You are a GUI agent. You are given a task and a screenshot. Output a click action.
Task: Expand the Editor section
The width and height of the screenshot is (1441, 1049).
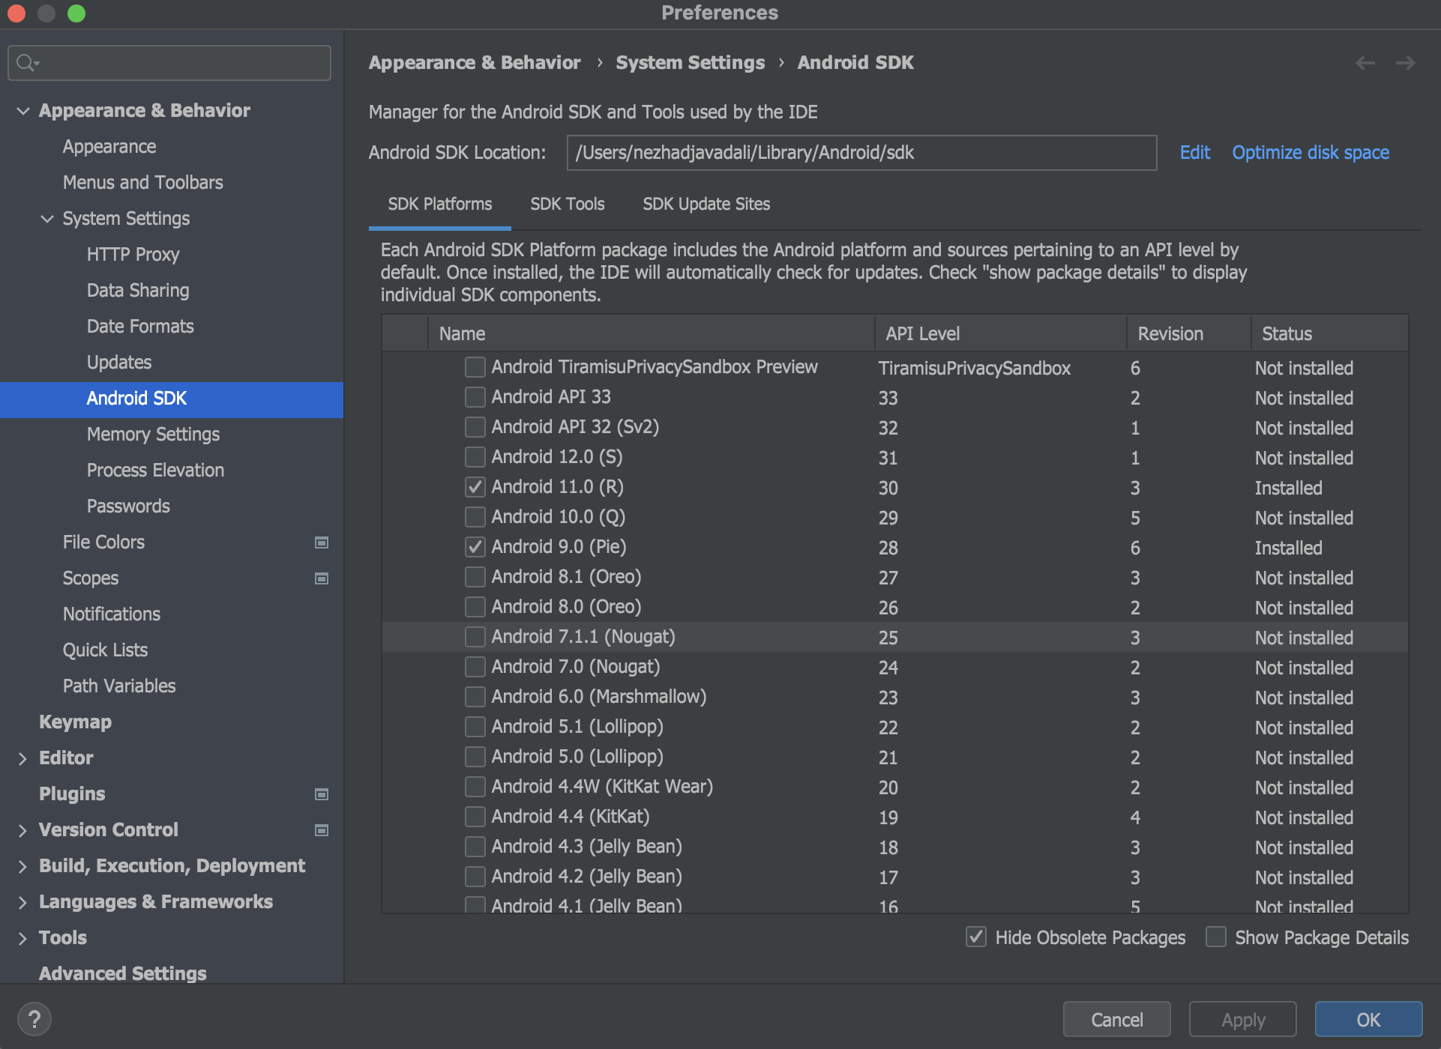tap(23, 758)
